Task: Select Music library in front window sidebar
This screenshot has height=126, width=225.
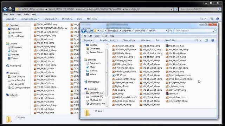Action: [x=91, y=67]
